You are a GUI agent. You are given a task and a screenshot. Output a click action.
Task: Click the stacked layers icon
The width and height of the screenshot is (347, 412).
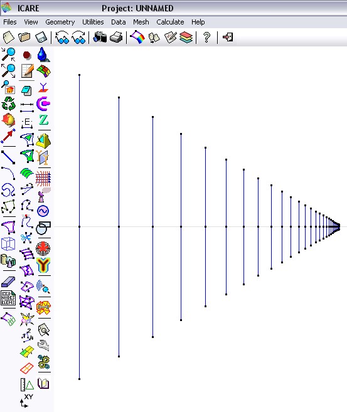coord(186,37)
